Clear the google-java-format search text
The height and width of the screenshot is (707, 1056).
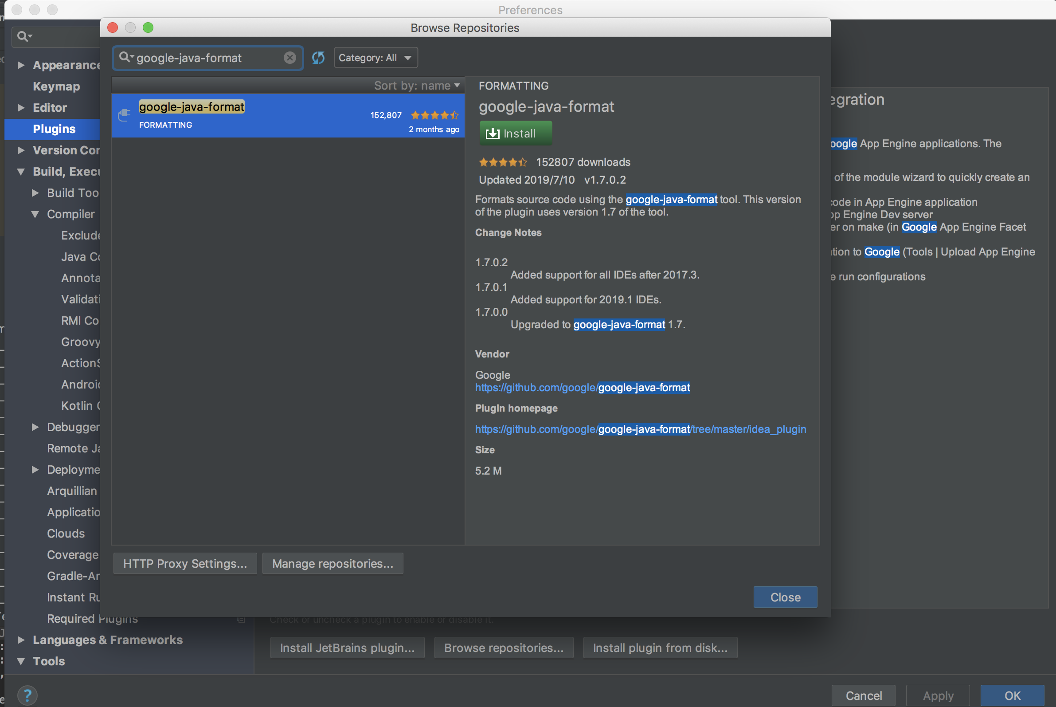click(290, 58)
